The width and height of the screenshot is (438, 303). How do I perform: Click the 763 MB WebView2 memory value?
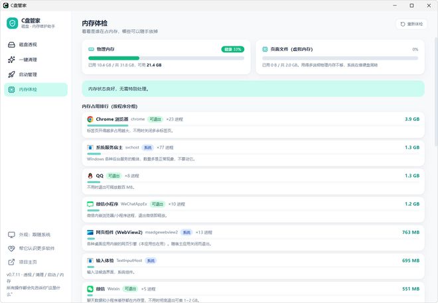(411, 232)
